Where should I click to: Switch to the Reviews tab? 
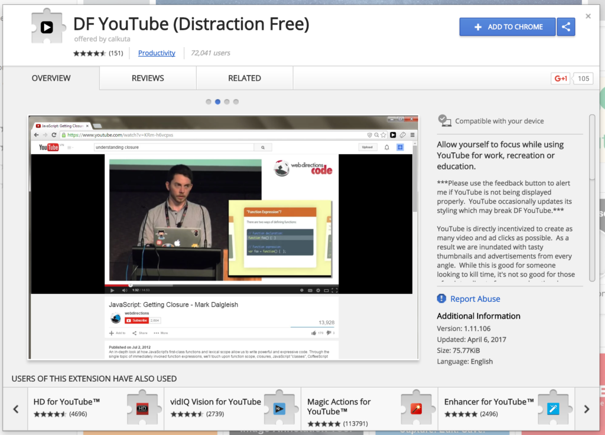[148, 79]
